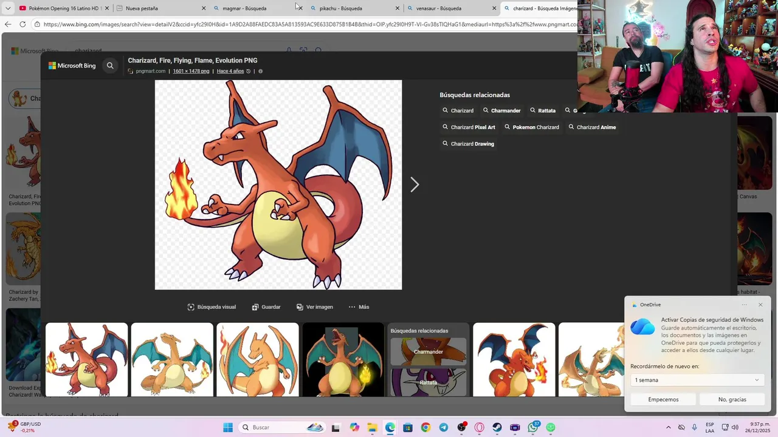
Task: Click No, gracias in OneDrive popup
Action: coord(732,399)
